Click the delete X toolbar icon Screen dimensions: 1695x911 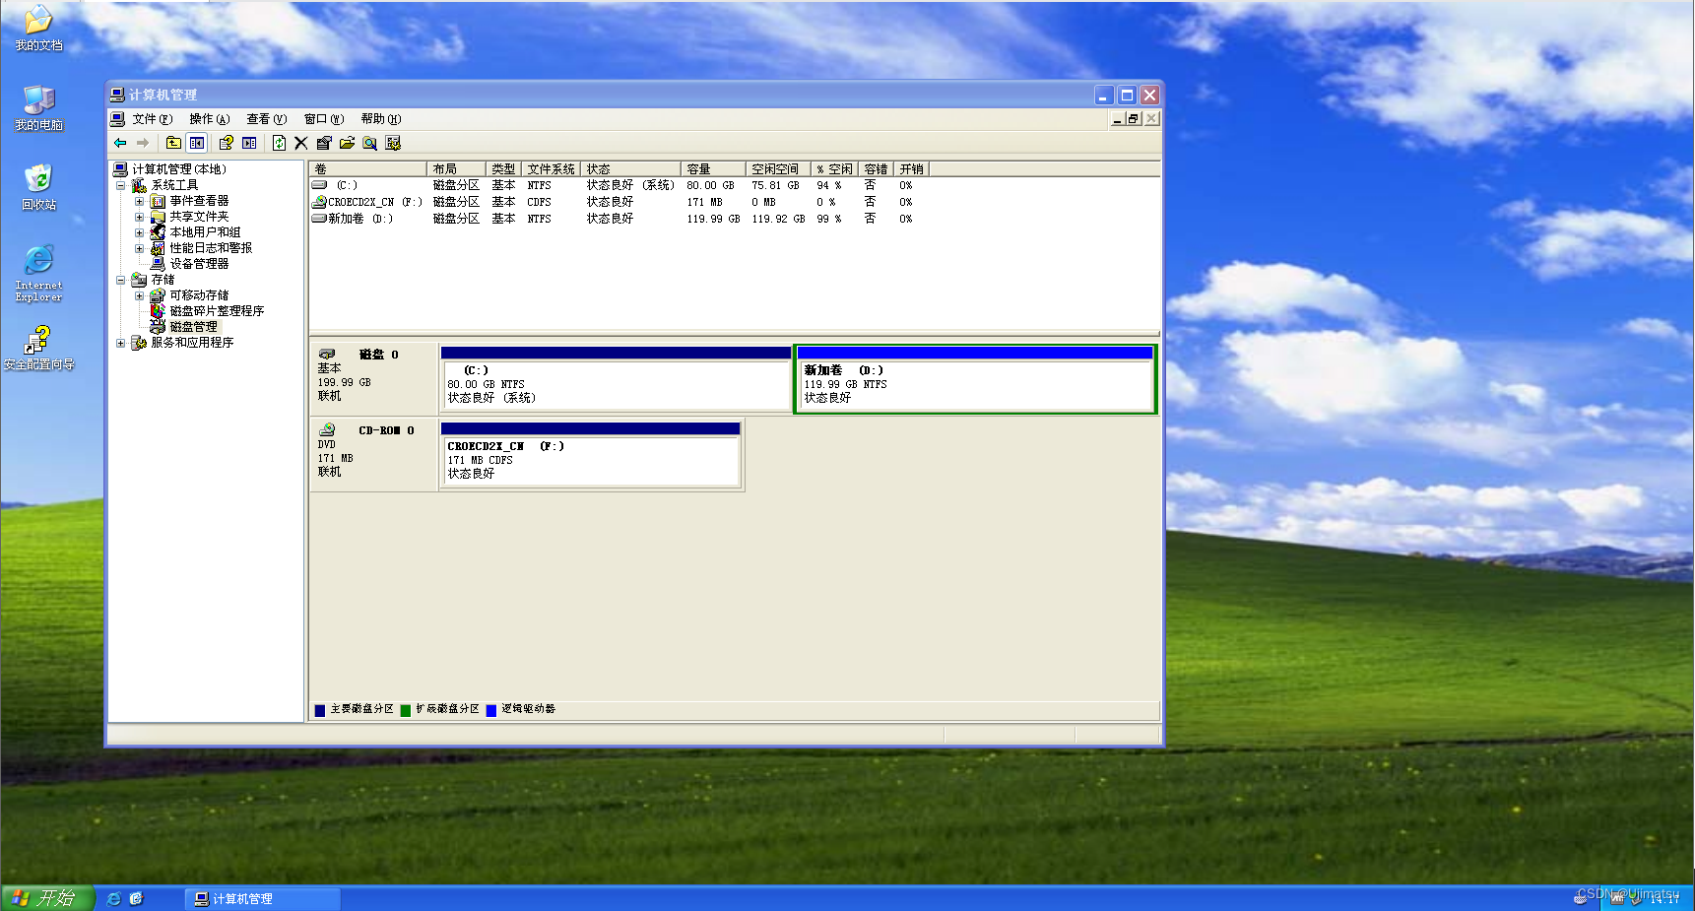click(301, 143)
